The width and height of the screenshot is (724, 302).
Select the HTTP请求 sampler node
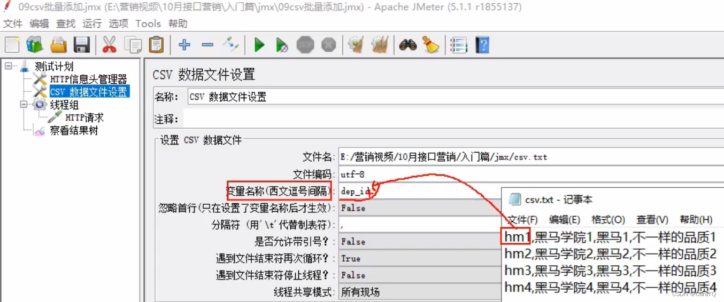(84, 118)
